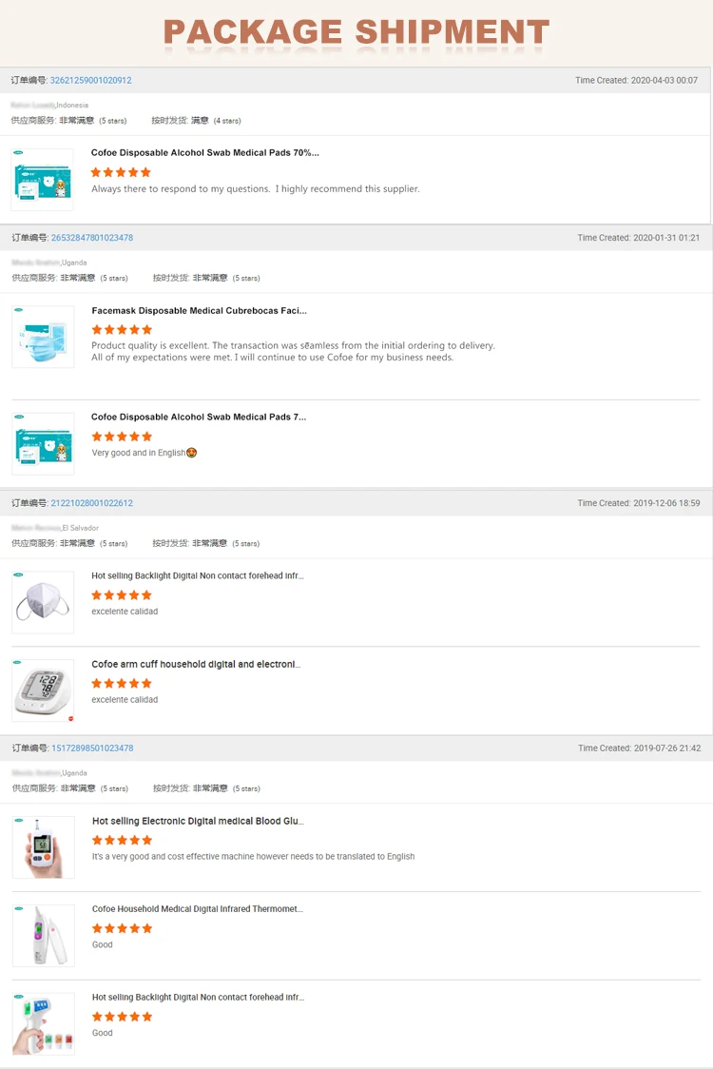Open Hot selling Electronic Digital medical Blood Glu title
Viewport: 713px width, 1069px height.
click(x=199, y=821)
